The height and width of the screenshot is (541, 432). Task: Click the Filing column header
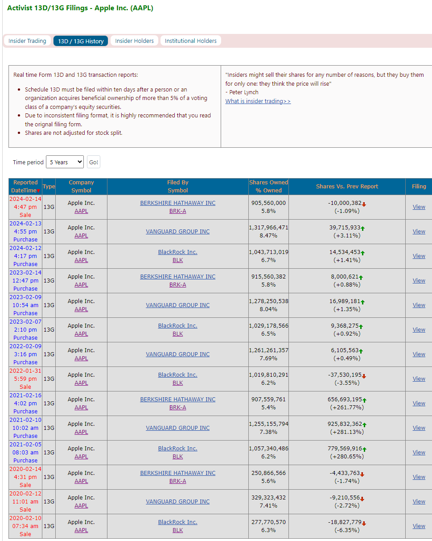pyautogui.click(x=419, y=187)
